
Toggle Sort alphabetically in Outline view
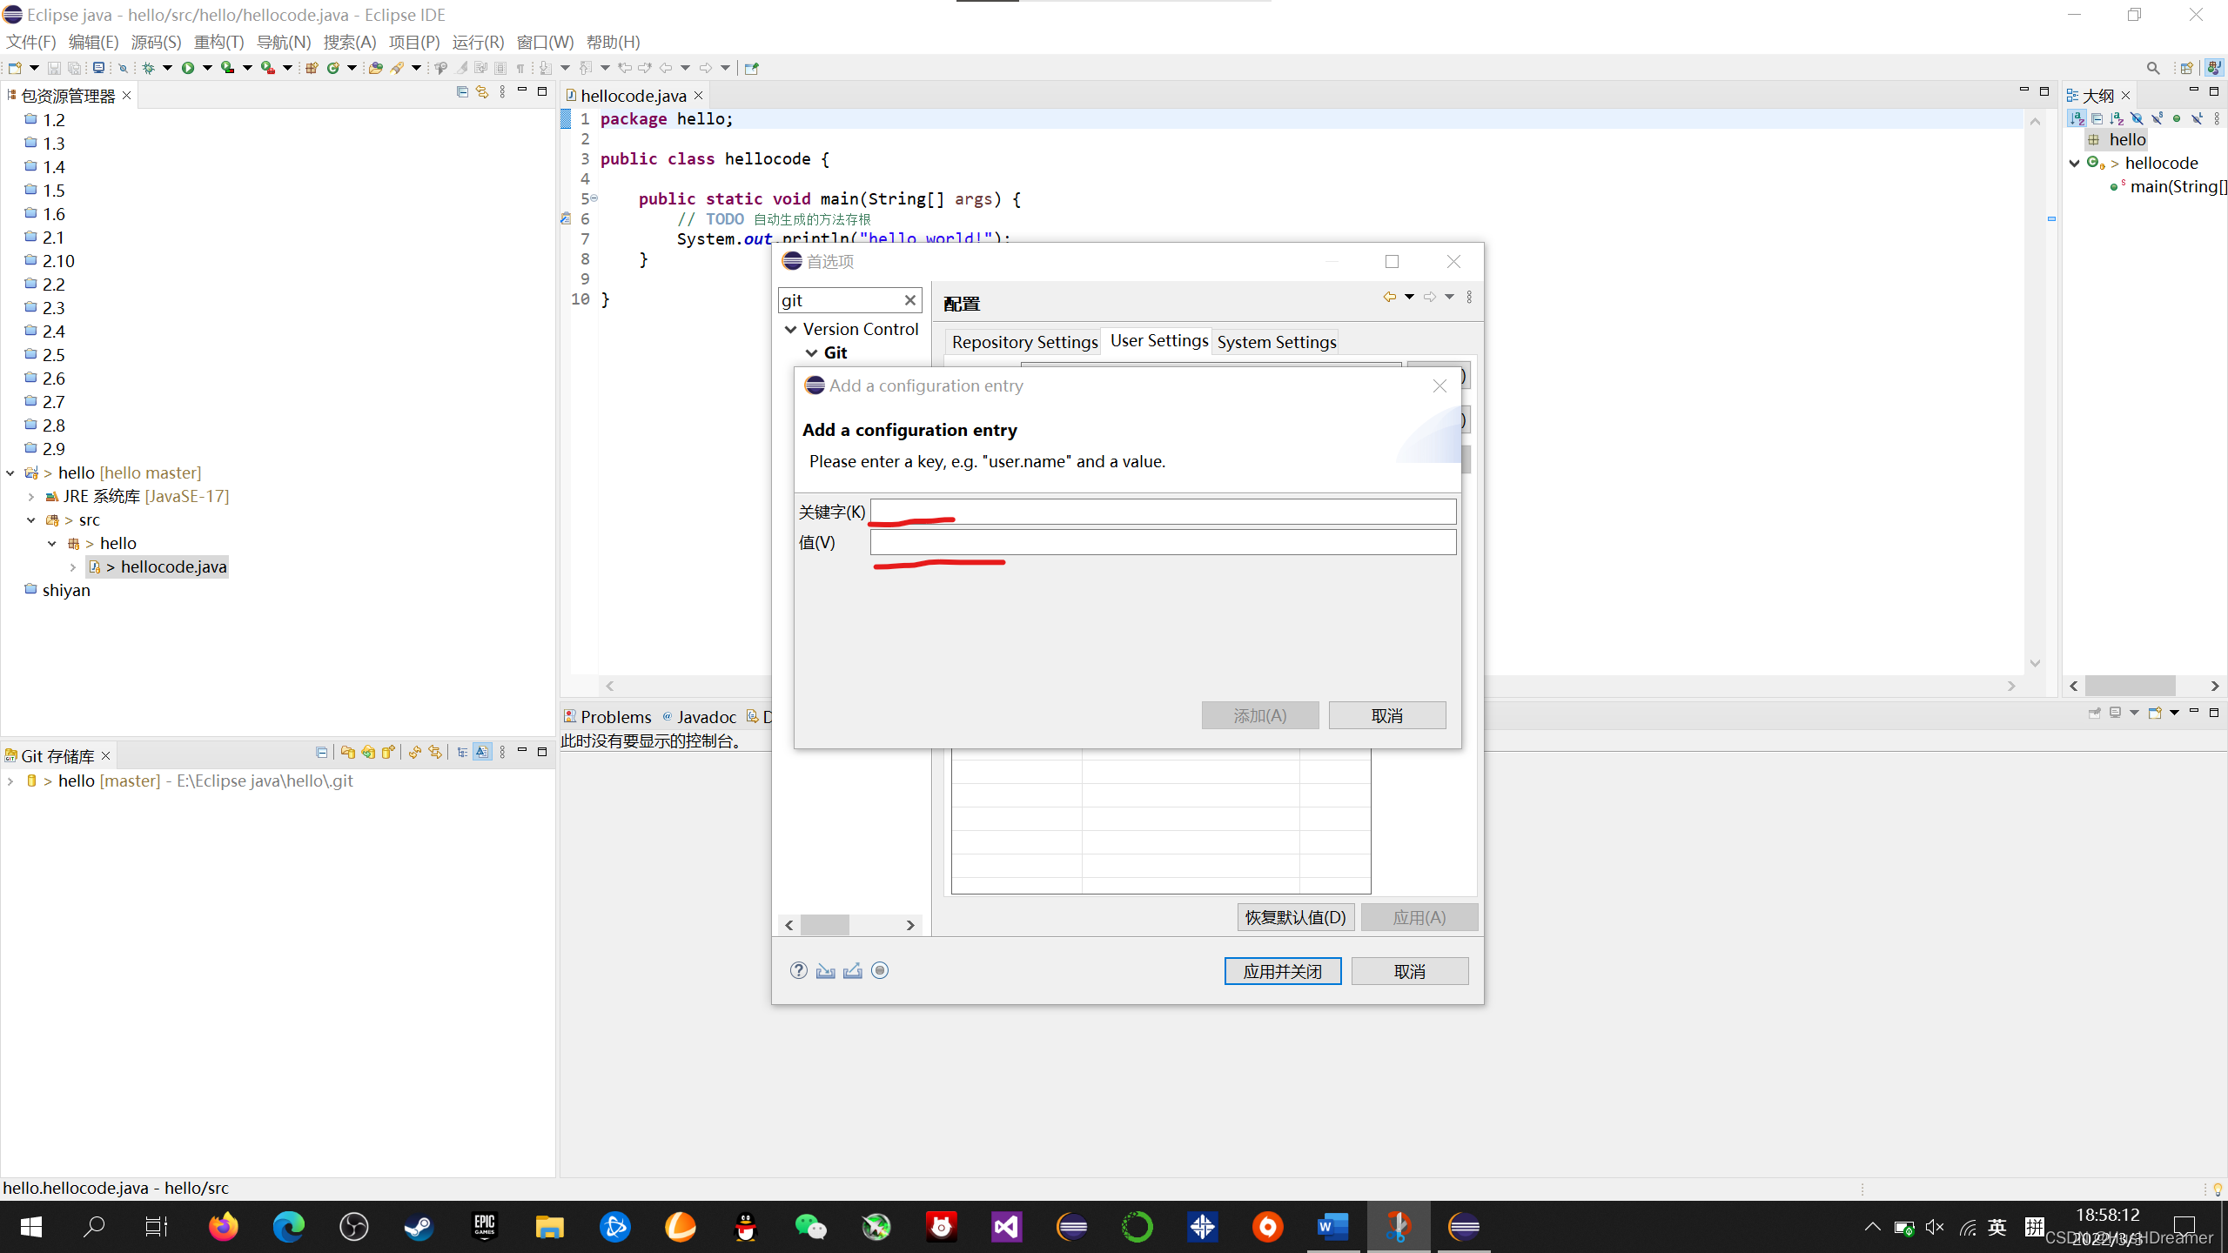pos(2077,117)
